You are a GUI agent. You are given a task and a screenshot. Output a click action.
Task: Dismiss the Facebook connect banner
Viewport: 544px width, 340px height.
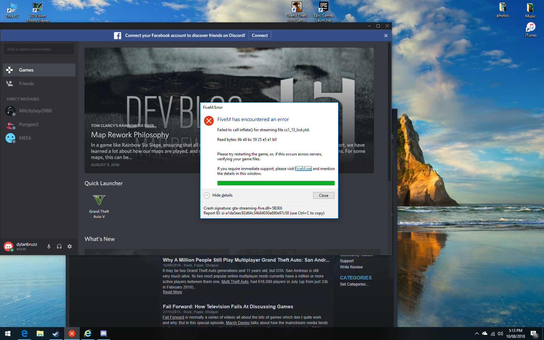[386, 36]
